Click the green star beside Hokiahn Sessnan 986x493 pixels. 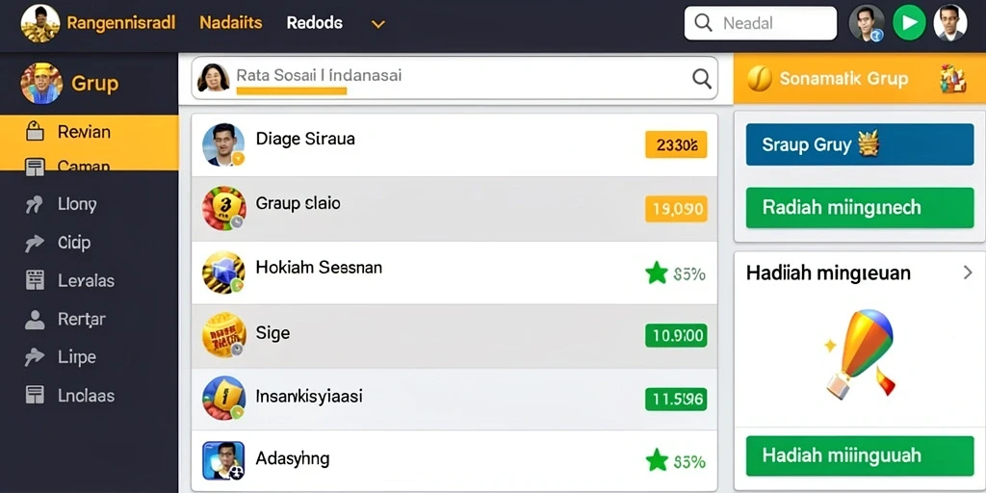(x=657, y=272)
